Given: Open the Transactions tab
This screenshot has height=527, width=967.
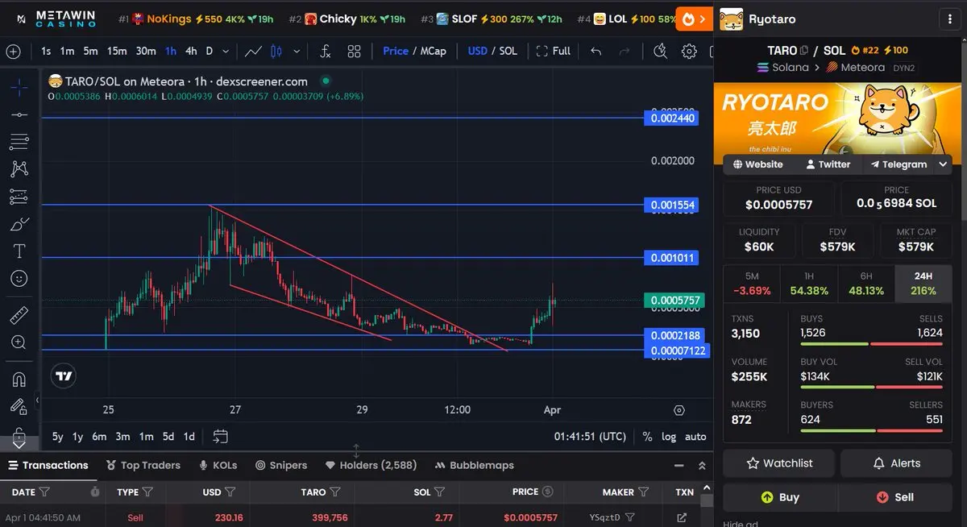Looking at the screenshot, I should point(48,465).
